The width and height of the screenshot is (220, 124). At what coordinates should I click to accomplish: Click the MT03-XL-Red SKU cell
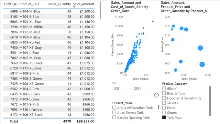[30, 42]
